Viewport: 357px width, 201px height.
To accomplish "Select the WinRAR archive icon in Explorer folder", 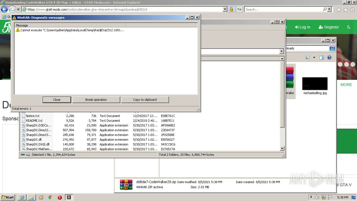I will 290,81.
